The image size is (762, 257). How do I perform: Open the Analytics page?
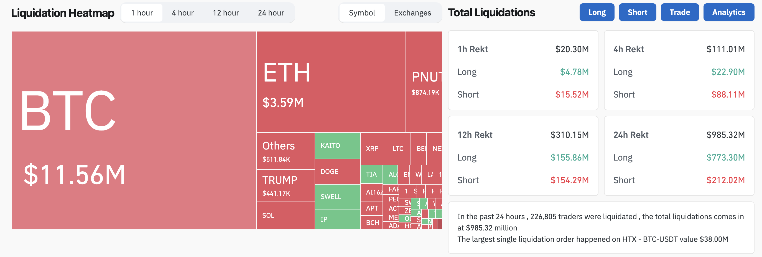pos(728,12)
